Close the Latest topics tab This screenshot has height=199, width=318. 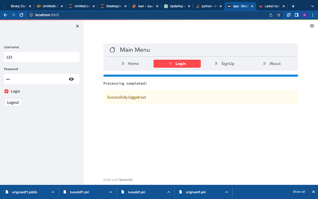(x=284, y=6)
